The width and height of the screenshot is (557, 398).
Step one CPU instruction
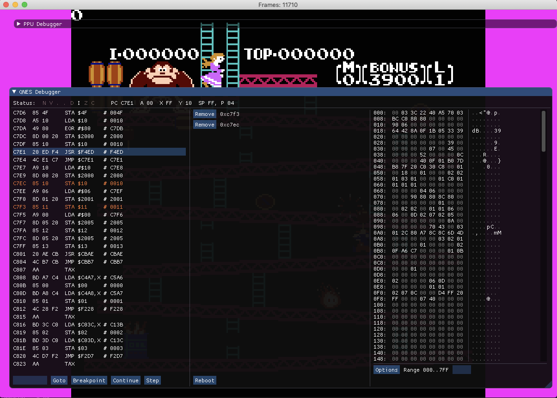click(153, 380)
